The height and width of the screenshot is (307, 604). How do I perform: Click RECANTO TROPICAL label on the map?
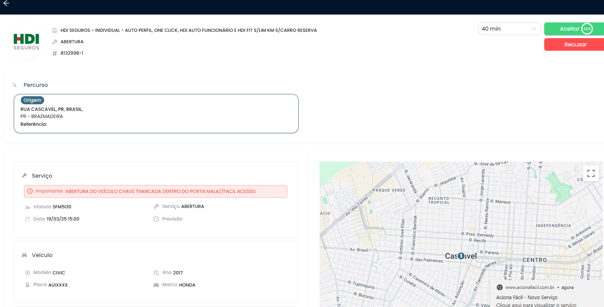click(x=439, y=200)
